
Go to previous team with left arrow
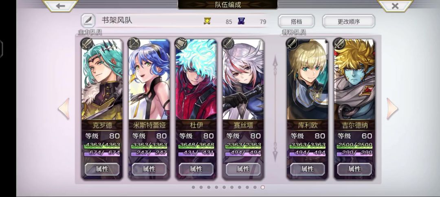coord(64,108)
